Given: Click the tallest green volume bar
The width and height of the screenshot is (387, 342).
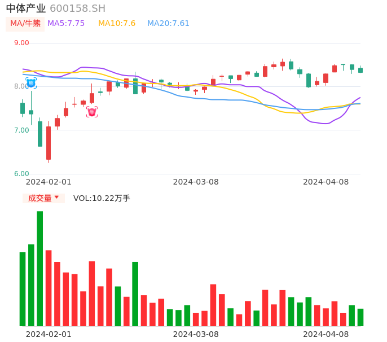Looking at the screenshot, I should (x=40, y=269).
